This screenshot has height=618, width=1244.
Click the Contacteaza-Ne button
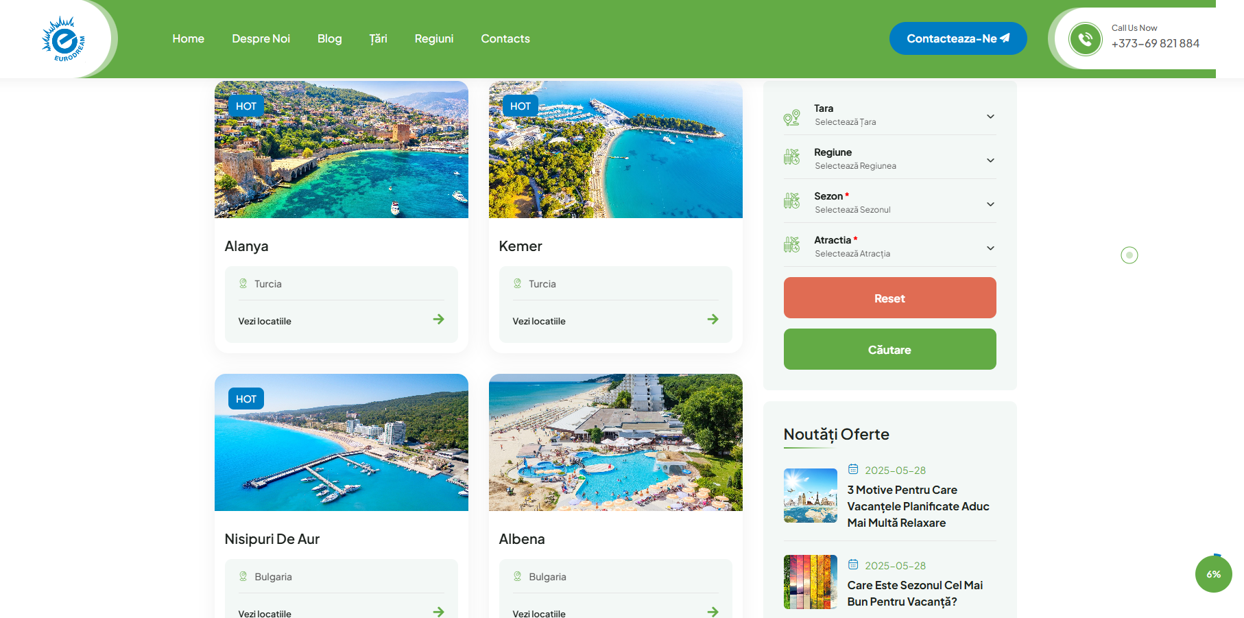click(x=957, y=39)
